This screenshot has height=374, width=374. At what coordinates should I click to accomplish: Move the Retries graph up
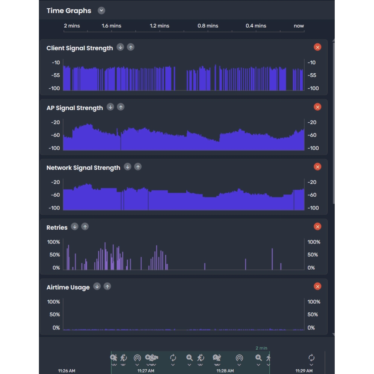coord(85,227)
